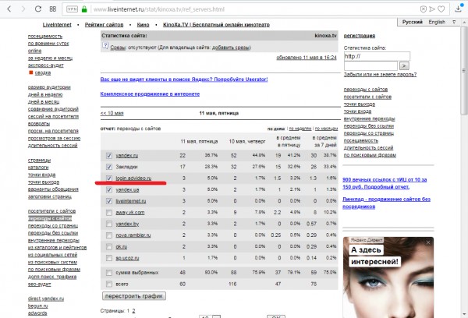The image size is (468, 318).
Task: Check the всего row checkbox
Action: 109,284
